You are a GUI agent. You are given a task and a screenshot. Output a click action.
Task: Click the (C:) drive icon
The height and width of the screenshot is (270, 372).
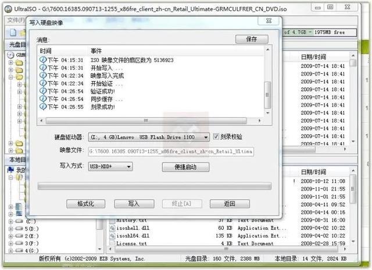(19, 221)
